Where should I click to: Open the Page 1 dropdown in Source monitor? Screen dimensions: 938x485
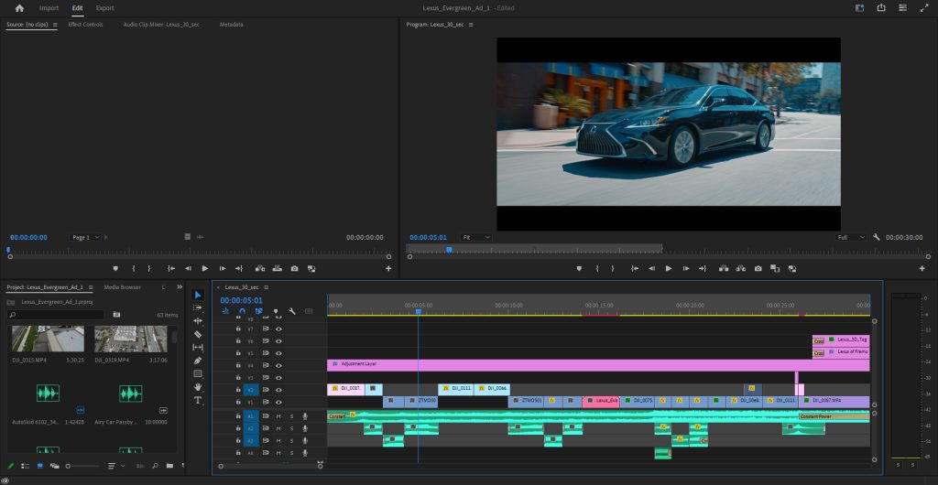(x=85, y=237)
